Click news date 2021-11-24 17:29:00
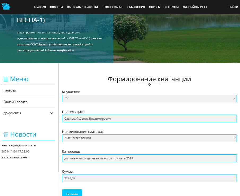 click(15, 151)
